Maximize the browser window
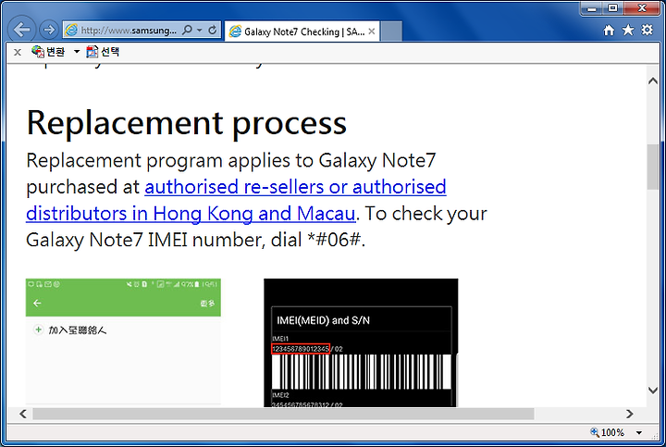This screenshot has height=447, width=666. [x=612, y=7]
